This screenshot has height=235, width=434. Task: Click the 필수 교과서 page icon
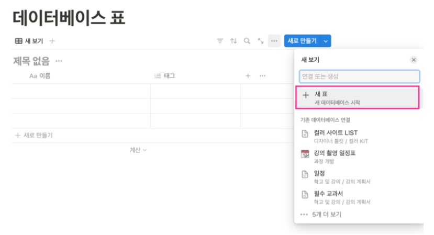pyautogui.click(x=305, y=194)
